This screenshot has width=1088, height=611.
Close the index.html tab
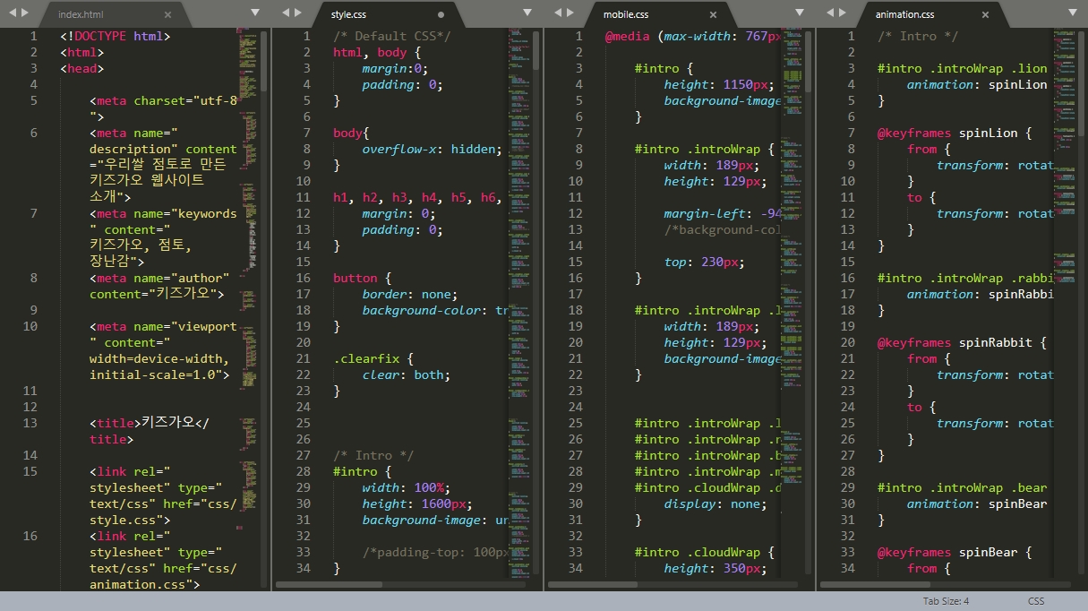tap(167, 15)
